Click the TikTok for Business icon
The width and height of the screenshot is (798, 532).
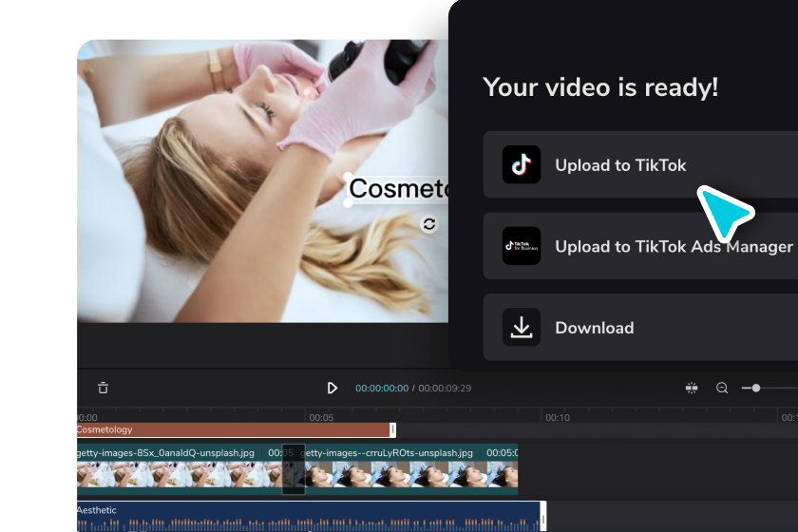click(x=522, y=246)
